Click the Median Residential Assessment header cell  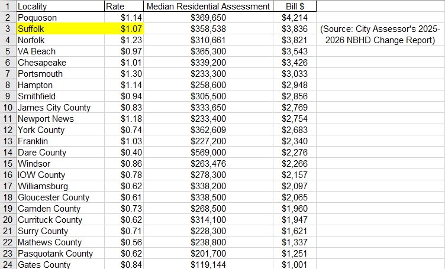tap(208, 7)
